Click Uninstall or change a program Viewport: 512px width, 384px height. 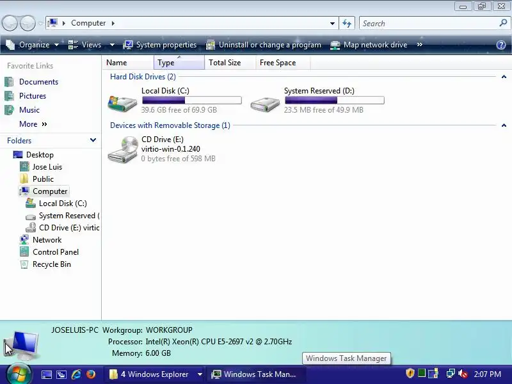264,45
